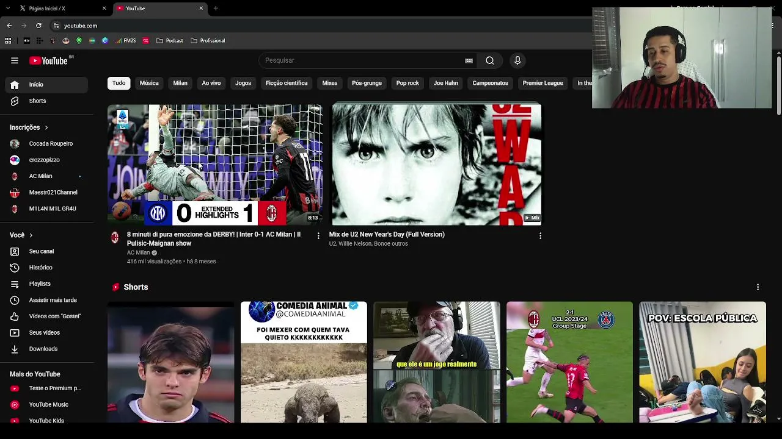Viewport: 782px width, 439px height.
Task: Select the Música filter chip
Action: [149, 83]
